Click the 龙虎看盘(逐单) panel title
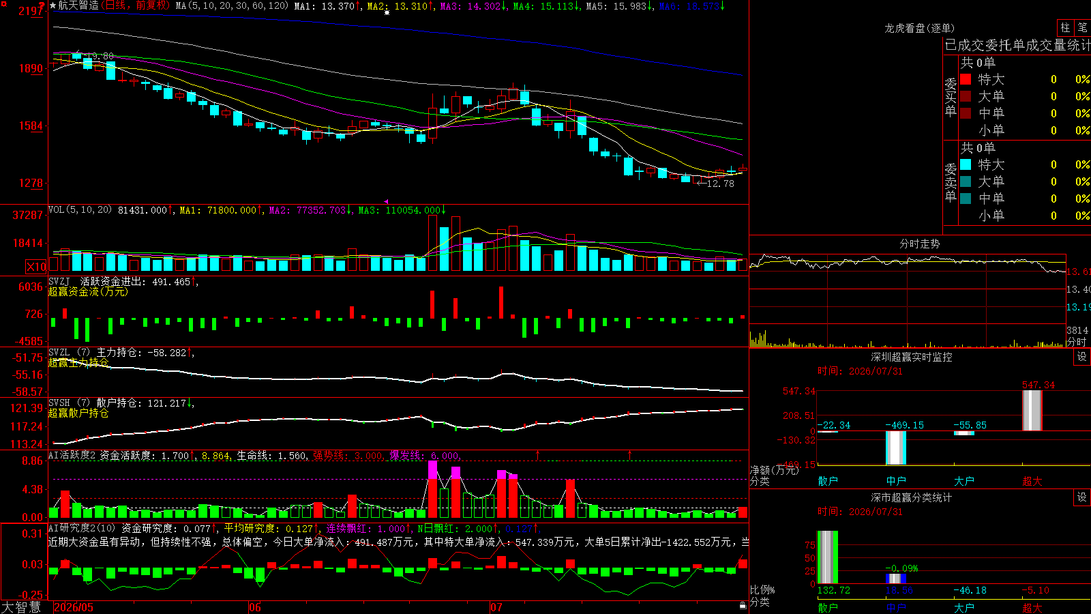1091x614 pixels. 919,28
